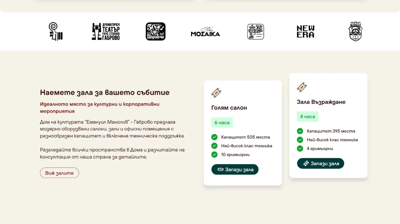Click check icon in Голям салон's Най-висок клас row
The height and width of the screenshot is (224, 400).
point(214,146)
